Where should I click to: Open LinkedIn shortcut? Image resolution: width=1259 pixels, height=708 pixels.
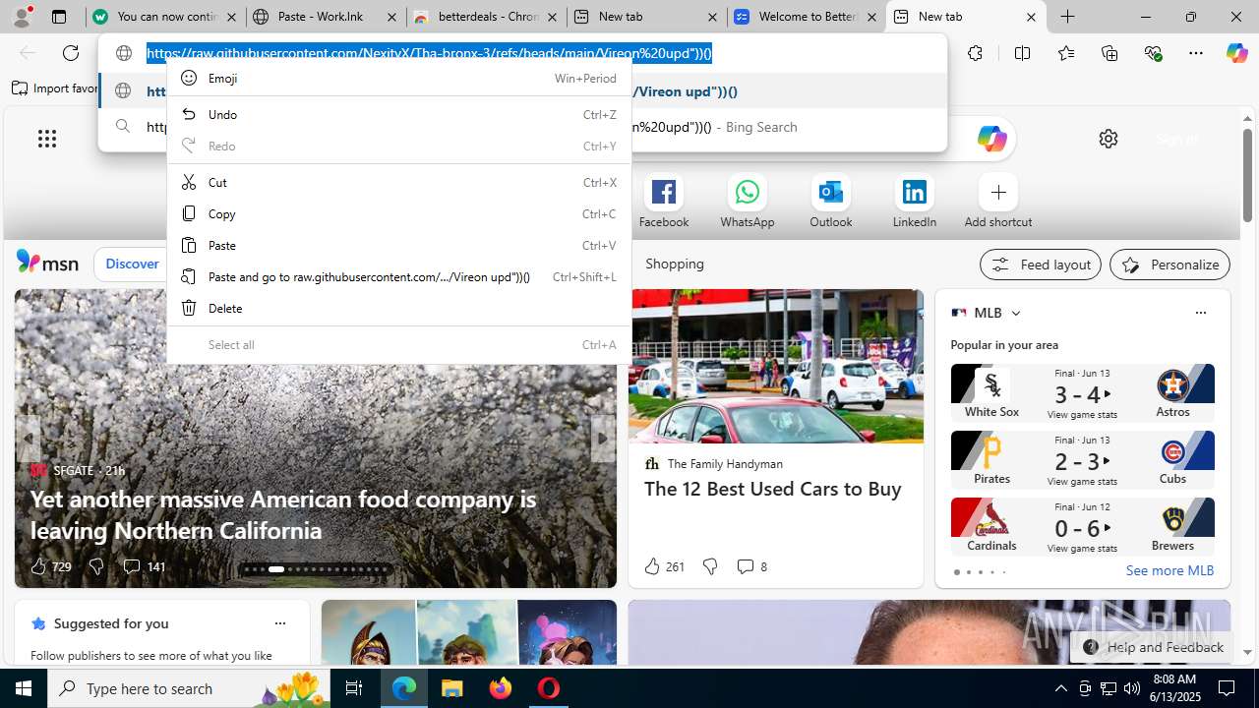[915, 202]
